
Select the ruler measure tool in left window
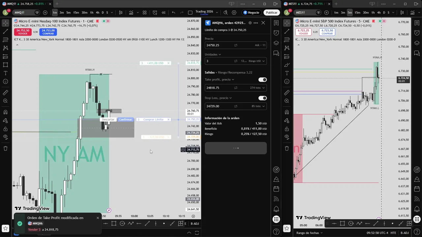(x=5, y=92)
